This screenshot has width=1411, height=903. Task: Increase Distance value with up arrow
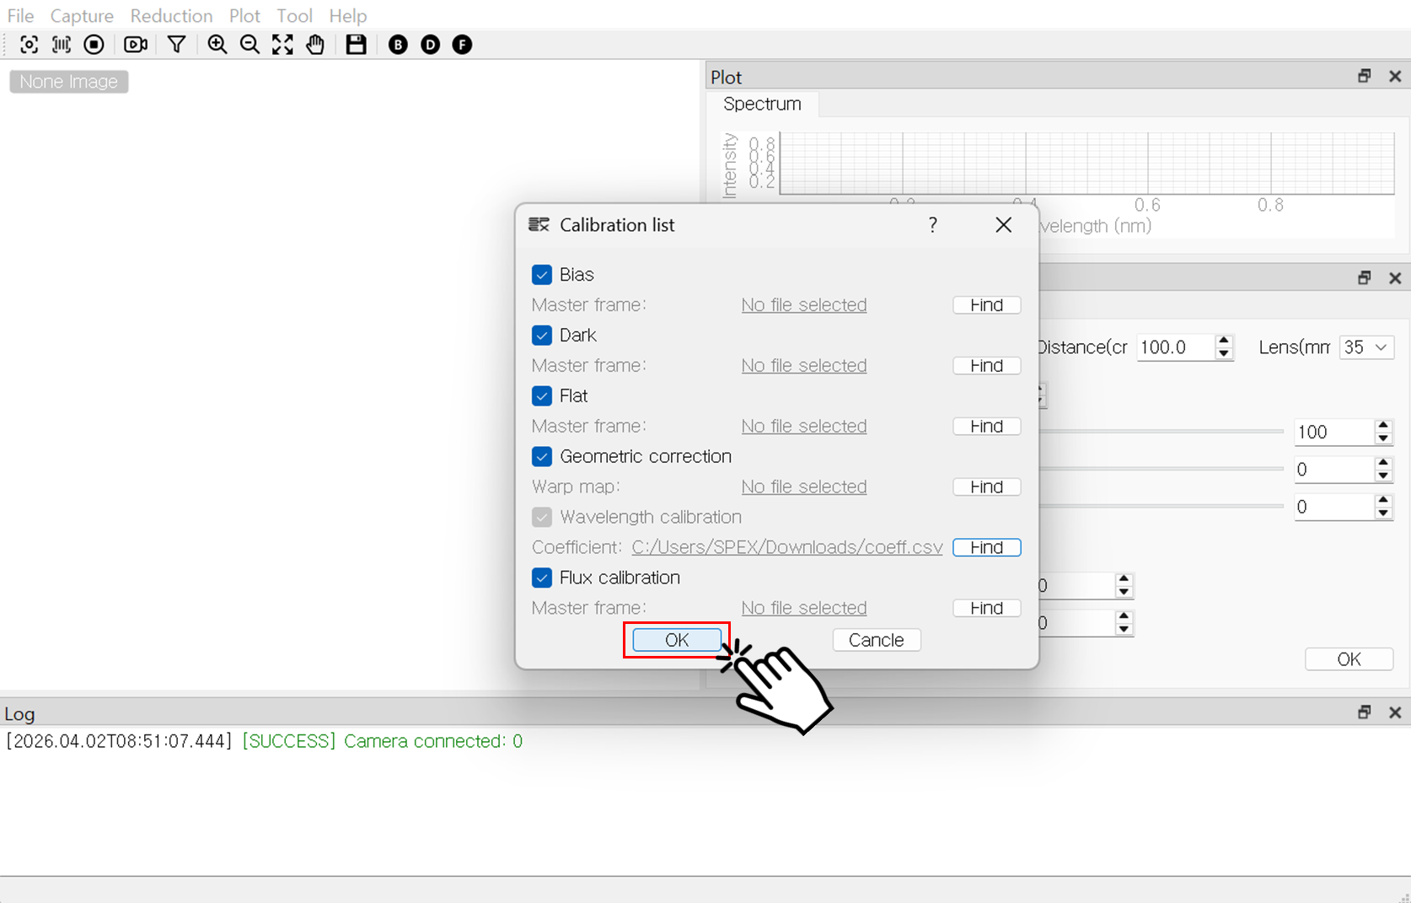(1224, 341)
